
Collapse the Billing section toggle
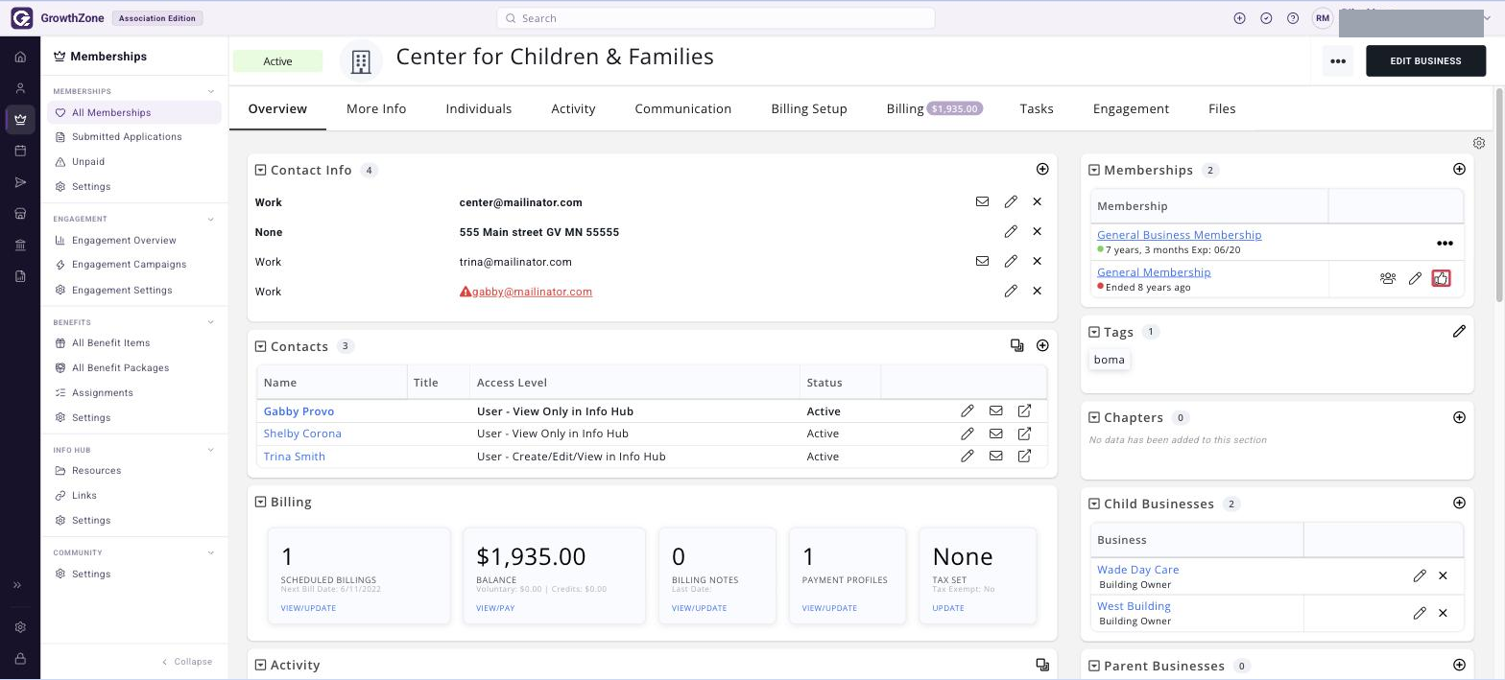pyautogui.click(x=260, y=503)
